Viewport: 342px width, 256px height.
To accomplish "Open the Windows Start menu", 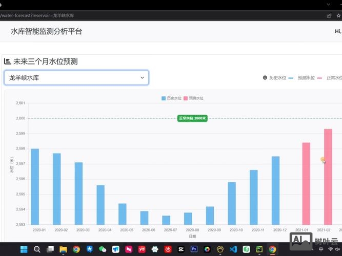I will pyautogui.click(x=24, y=249).
